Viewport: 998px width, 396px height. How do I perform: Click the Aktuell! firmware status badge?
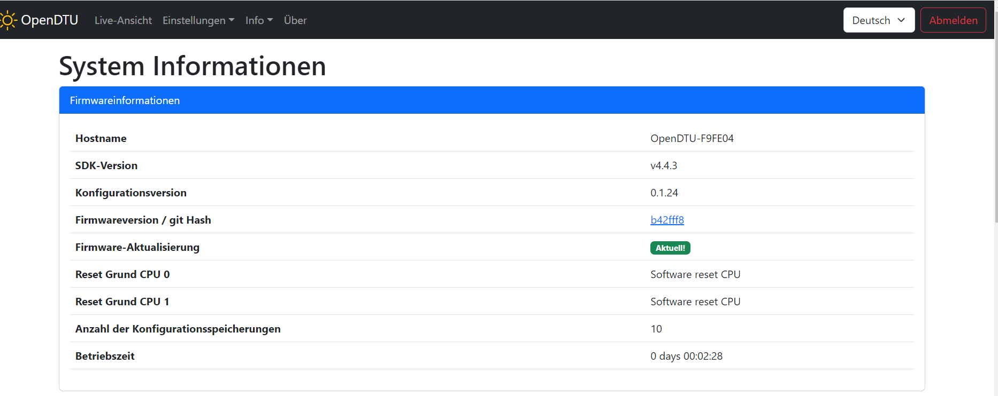click(x=670, y=248)
